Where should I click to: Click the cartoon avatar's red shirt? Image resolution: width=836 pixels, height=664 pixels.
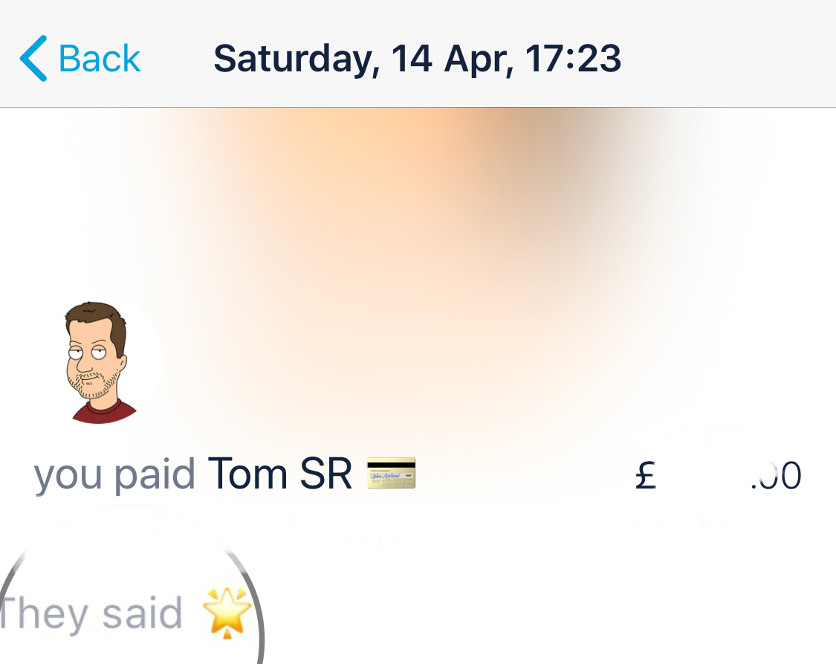click(x=104, y=411)
